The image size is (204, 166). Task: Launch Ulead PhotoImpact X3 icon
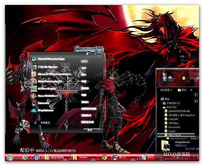pos(34,81)
